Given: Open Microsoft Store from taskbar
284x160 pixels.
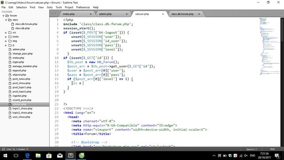Looking at the screenshot, I should [49, 156].
